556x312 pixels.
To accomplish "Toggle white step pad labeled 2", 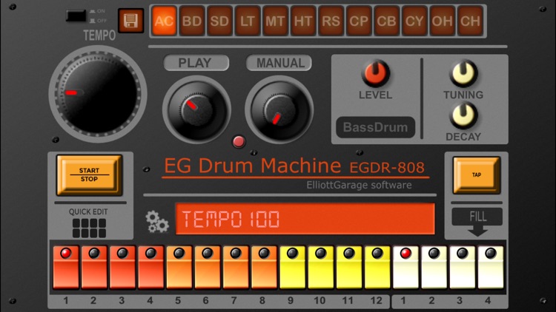I will [434, 268].
